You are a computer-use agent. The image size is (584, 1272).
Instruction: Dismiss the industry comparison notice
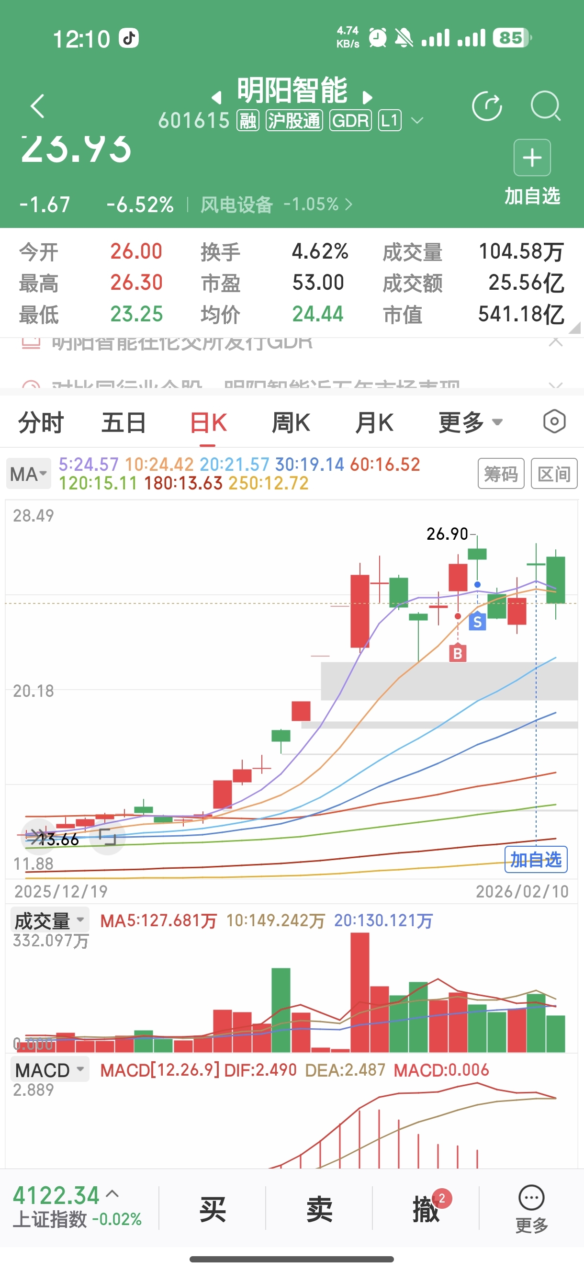(556, 385)
